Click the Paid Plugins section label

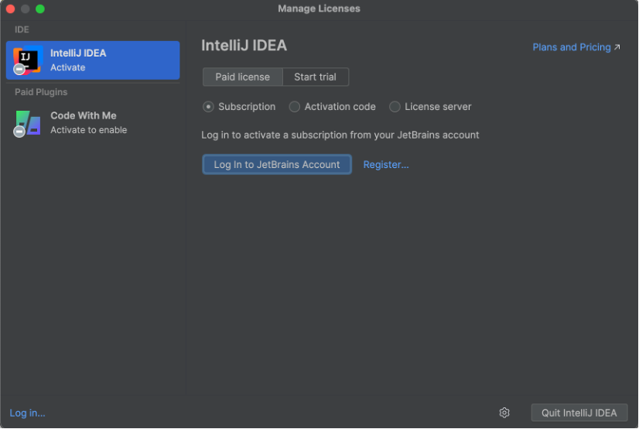(x=41, y=92)
